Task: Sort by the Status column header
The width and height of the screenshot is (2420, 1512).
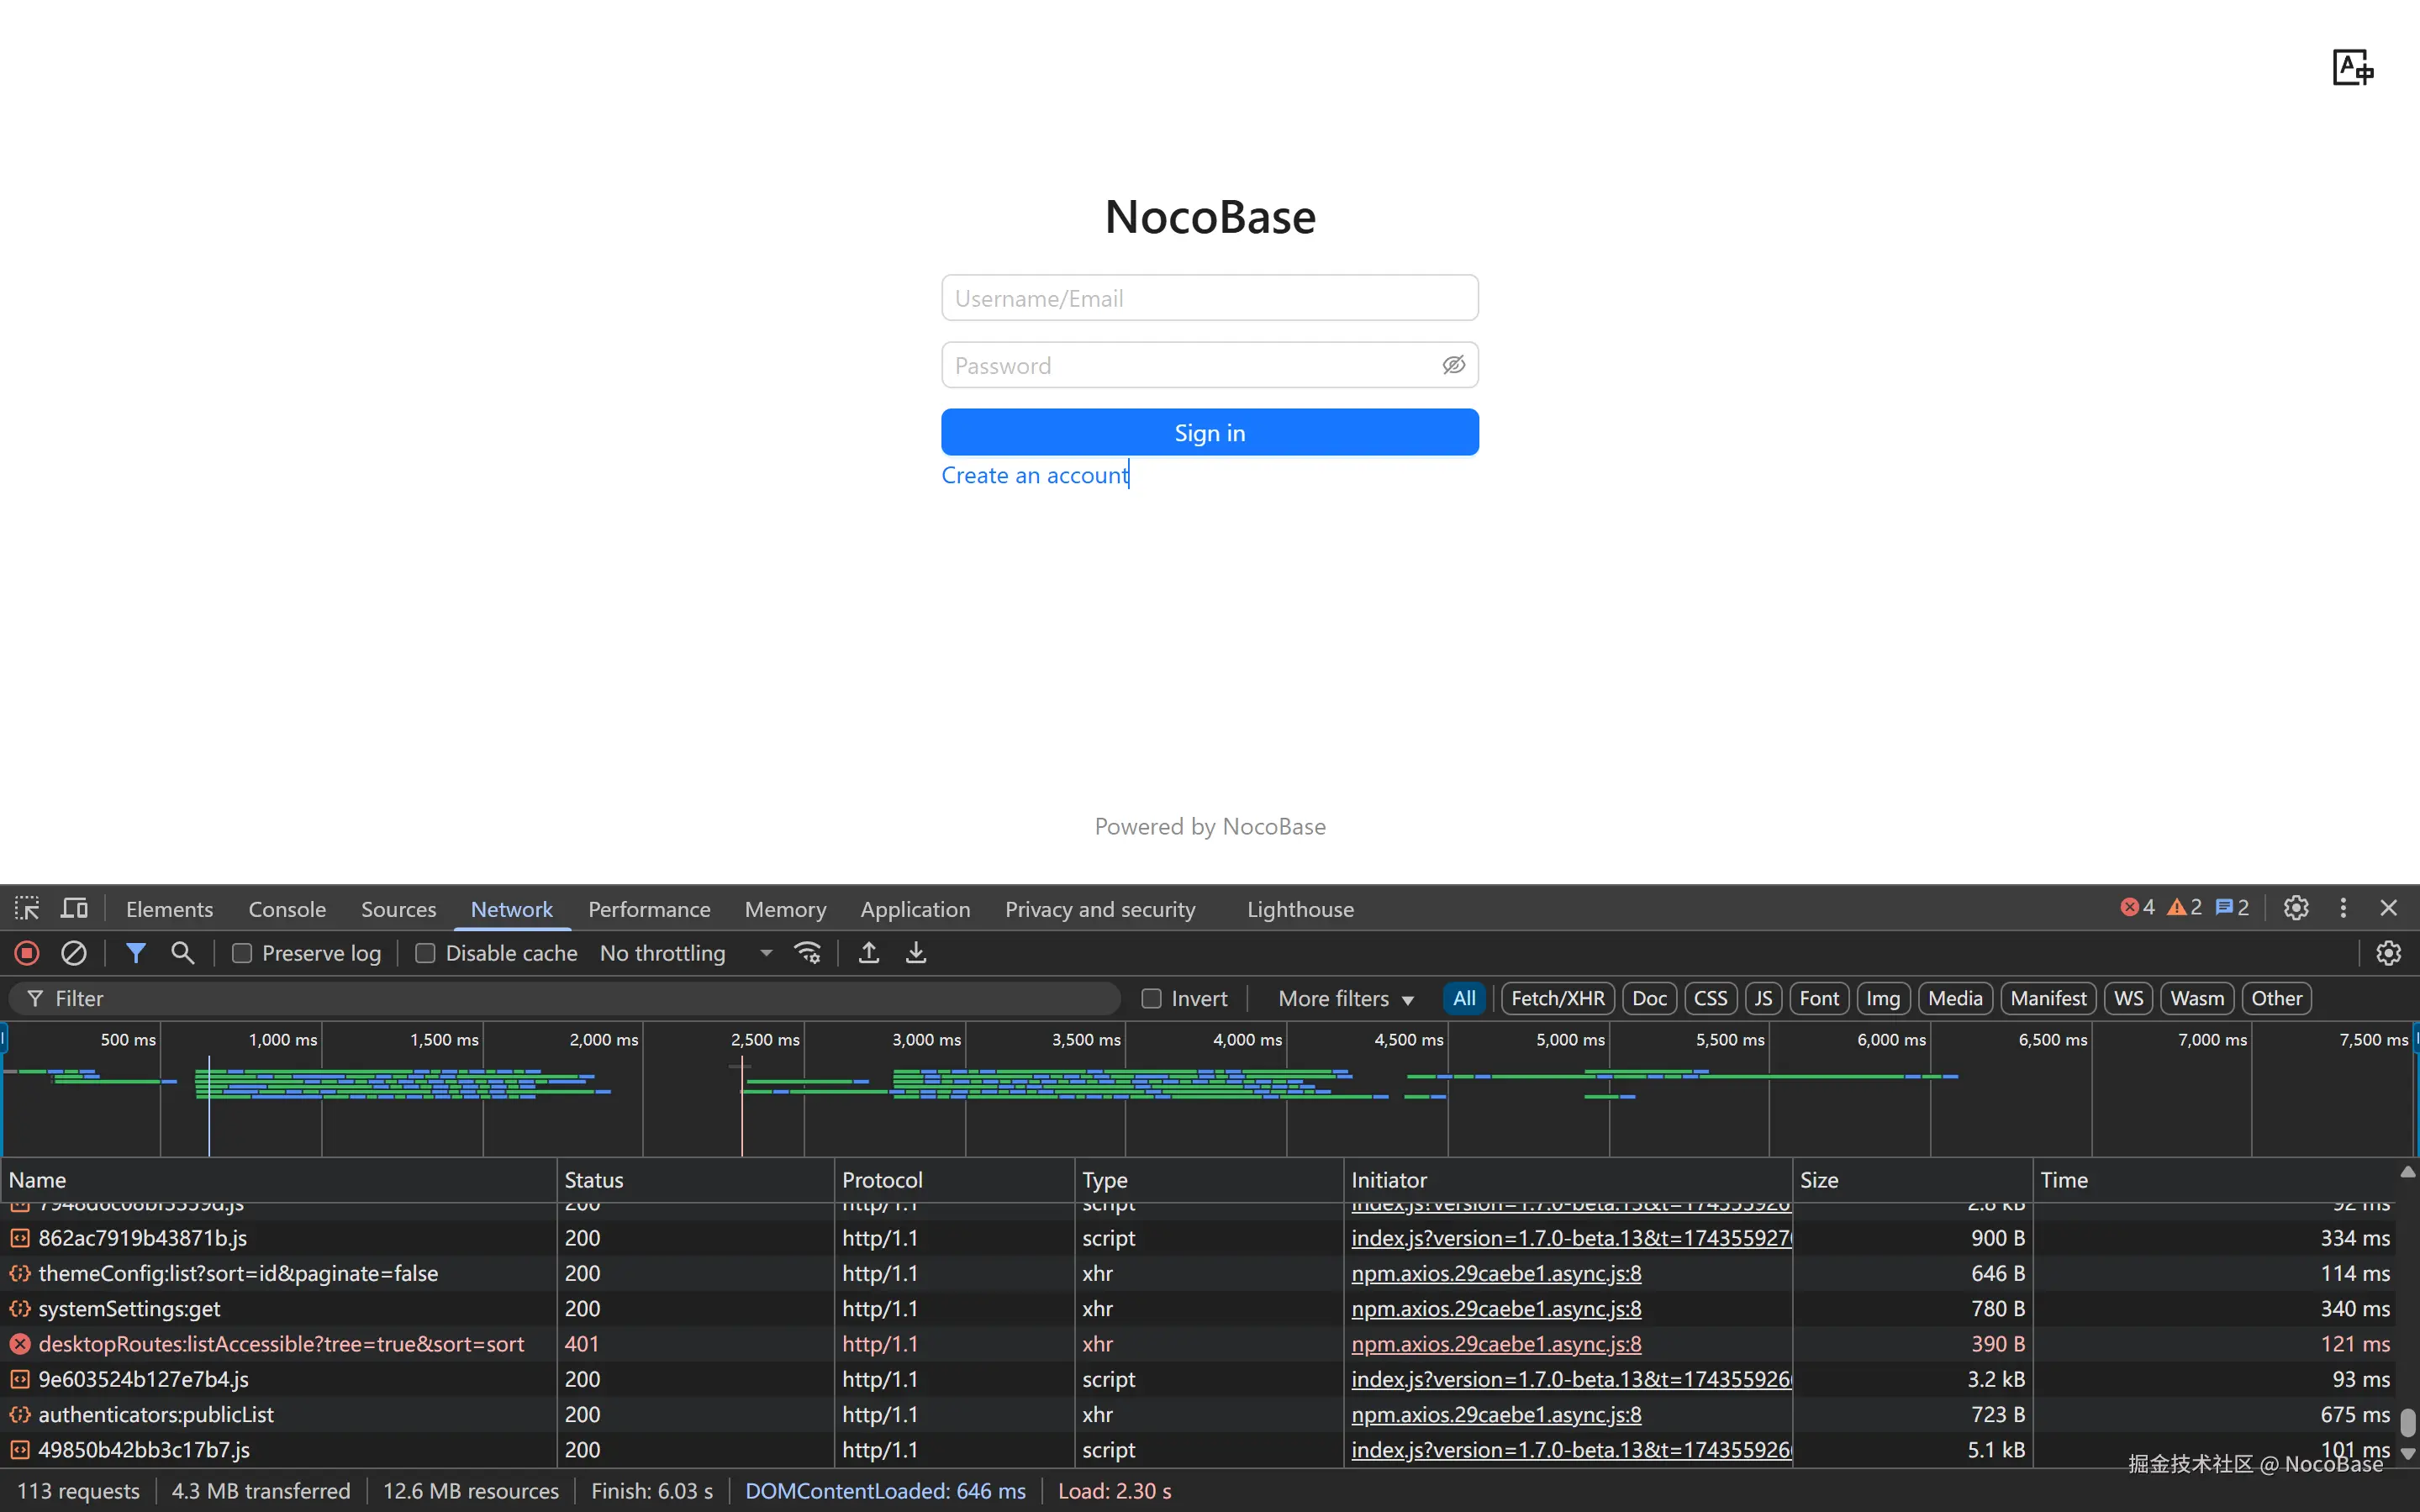Action: (x=695, y=1180)
